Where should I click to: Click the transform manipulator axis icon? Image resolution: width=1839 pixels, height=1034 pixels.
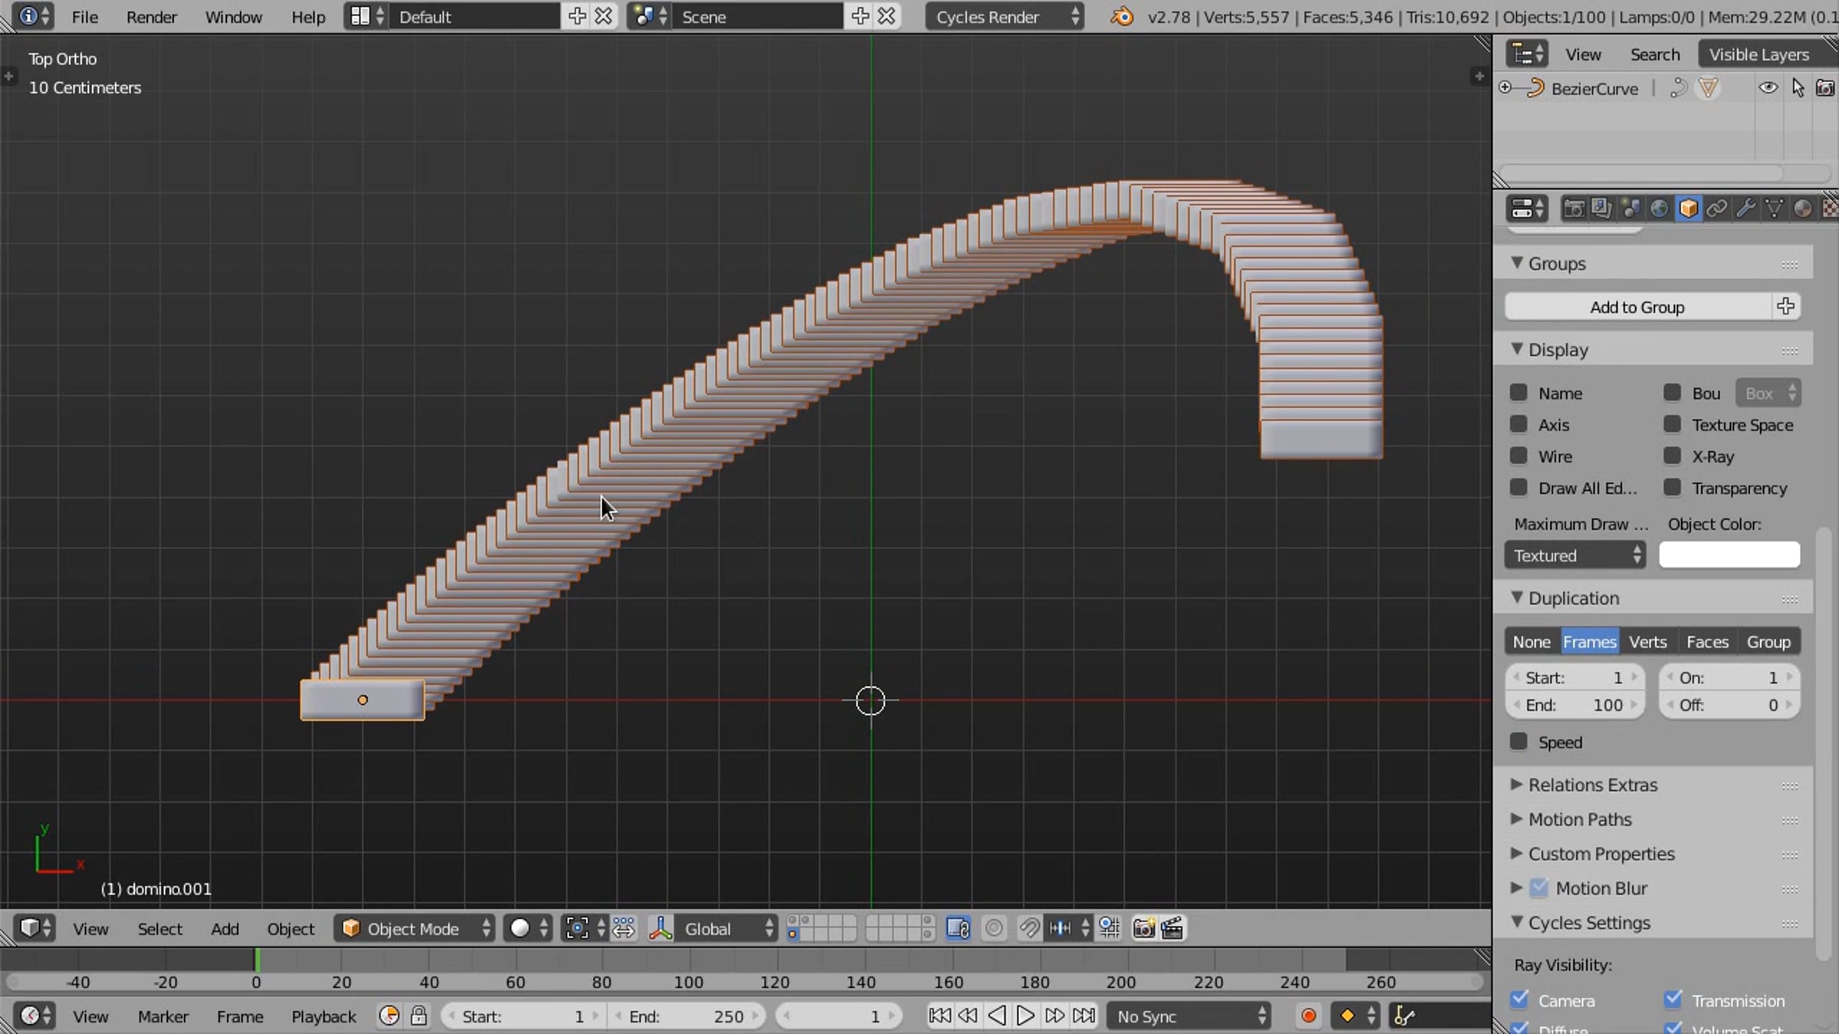661,928
